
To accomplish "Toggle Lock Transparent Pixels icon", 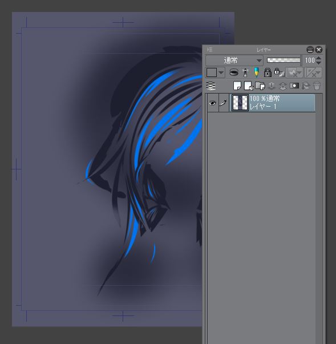I will (x=279, y=72).
